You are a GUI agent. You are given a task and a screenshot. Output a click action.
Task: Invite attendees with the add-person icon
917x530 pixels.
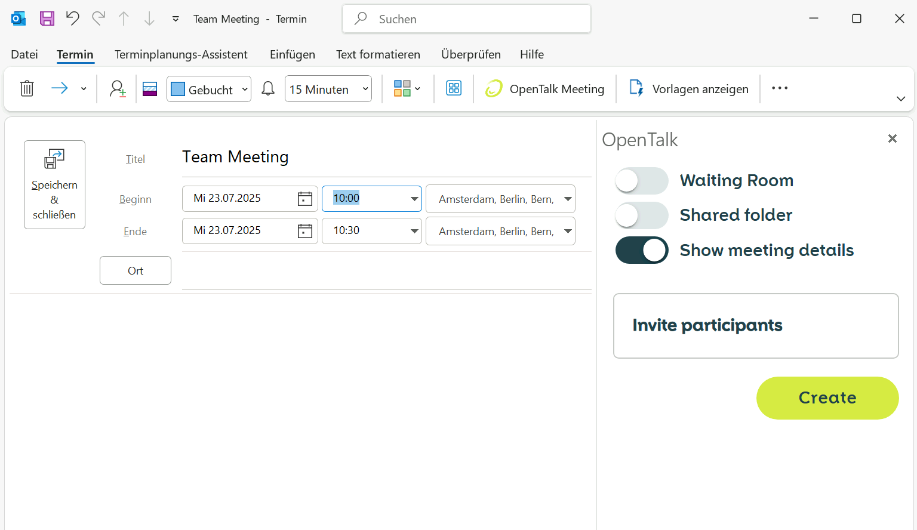(118, 89)
